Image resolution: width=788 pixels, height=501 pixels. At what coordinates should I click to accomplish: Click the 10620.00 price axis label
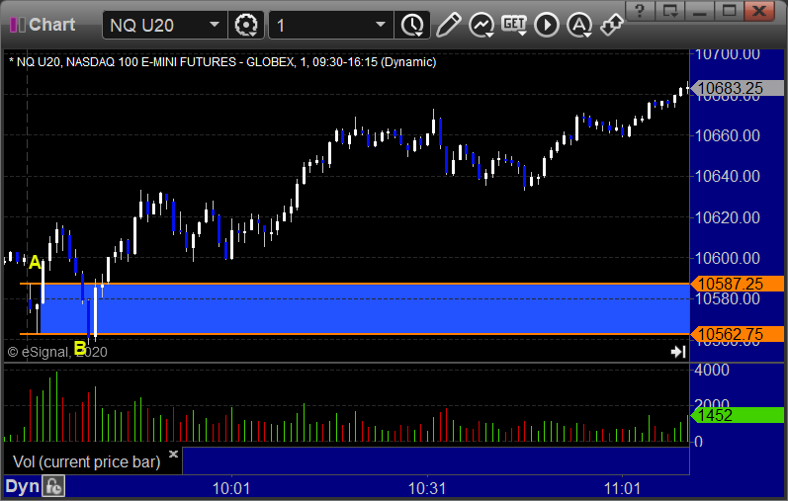[727, 217]
